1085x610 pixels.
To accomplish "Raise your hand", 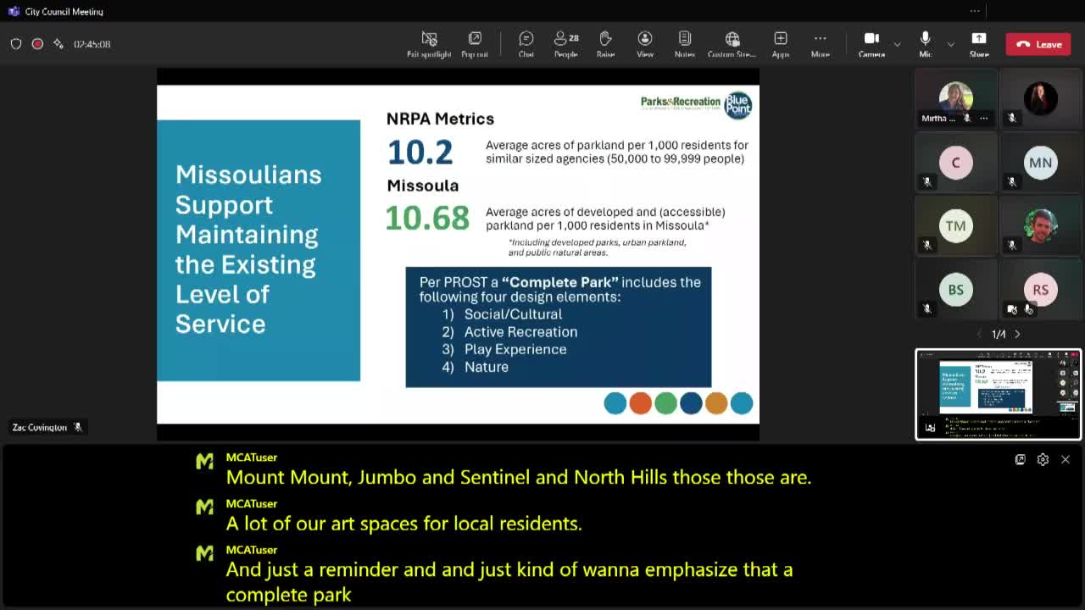I will coord(605,44).
